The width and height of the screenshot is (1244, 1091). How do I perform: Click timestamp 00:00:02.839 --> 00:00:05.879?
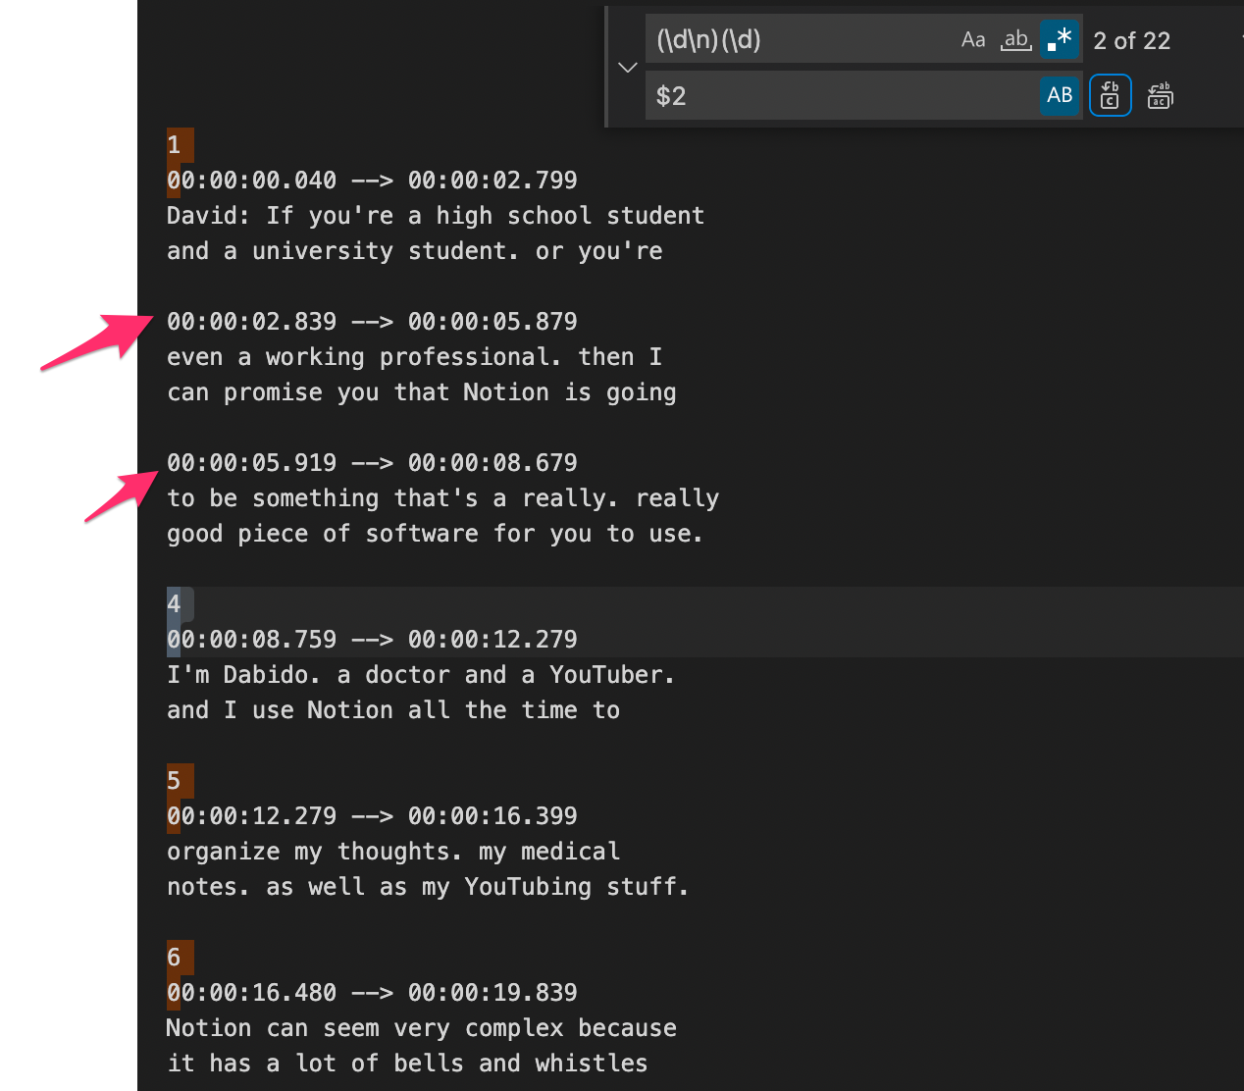point(372,322)
